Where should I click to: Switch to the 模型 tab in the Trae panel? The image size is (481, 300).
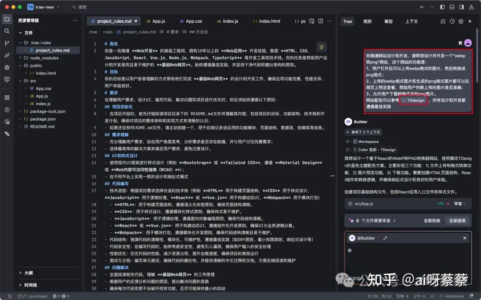click(x=388, y=21)
